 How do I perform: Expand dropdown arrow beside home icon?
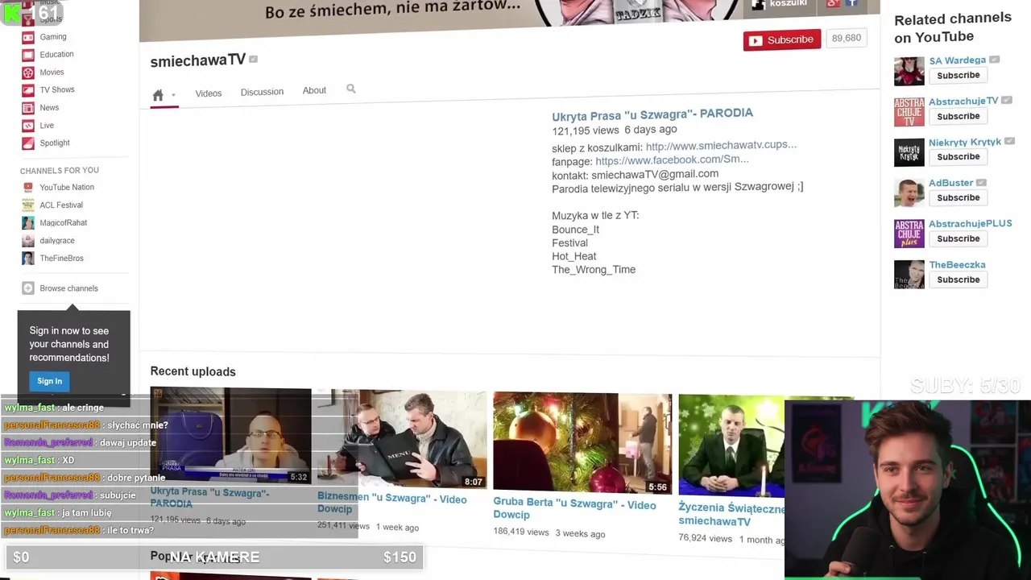(x=173, y=96)
